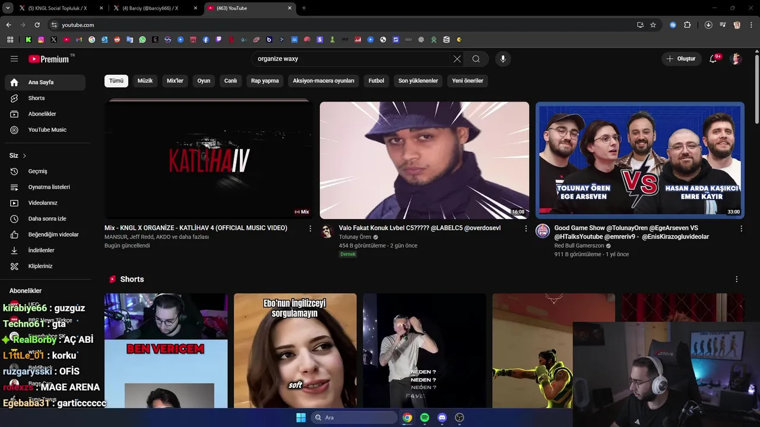
Task: Open the Red Bull Gamerszon channel link
Action: [579, 246]
